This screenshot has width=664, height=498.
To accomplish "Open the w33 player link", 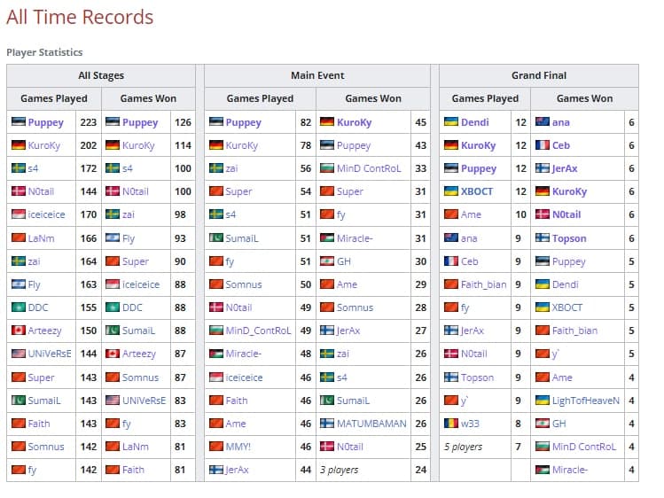I will 470,424.
